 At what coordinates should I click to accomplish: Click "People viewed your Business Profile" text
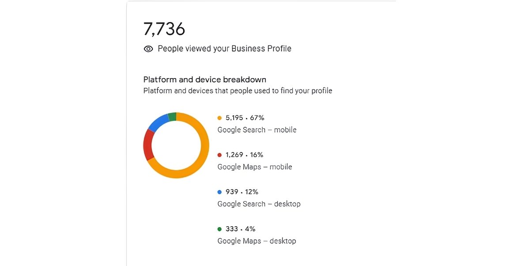224,49
